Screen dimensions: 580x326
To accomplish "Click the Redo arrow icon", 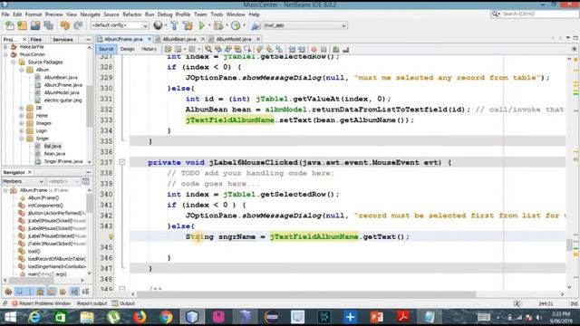I will pyautogui.click(x=78, y=25).
